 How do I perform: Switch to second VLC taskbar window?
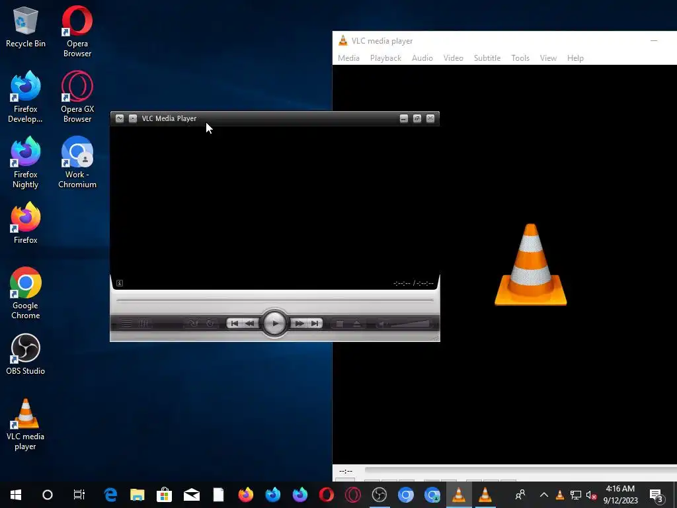click(485, 495)
